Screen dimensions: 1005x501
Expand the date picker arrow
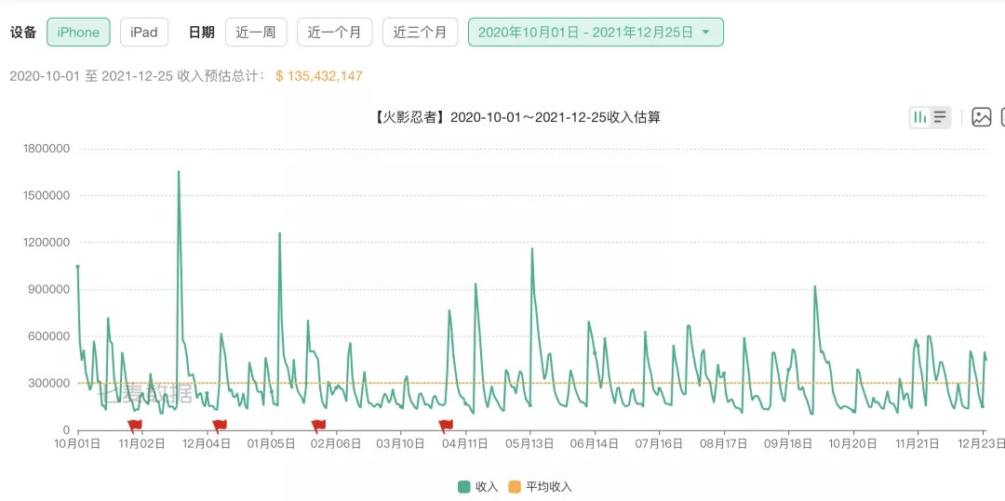(705, 32)
